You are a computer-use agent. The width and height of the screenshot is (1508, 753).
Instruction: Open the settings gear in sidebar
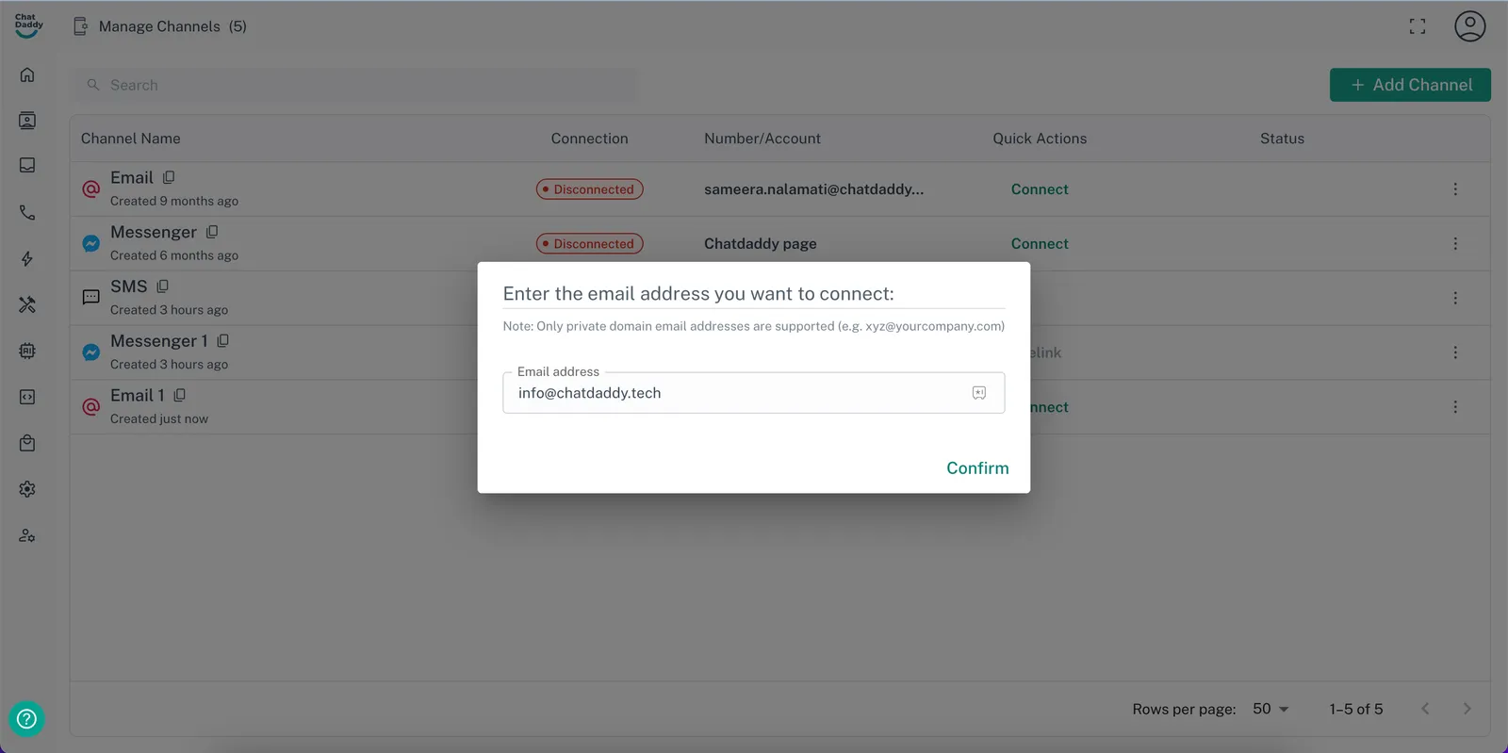click(27, 489)
